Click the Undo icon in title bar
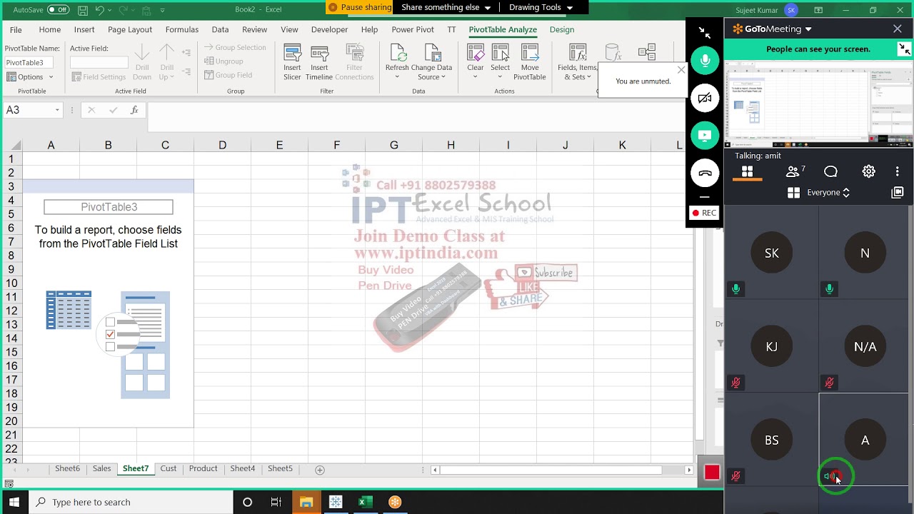The height and width of the screenshot is (514, 914). 100,10
